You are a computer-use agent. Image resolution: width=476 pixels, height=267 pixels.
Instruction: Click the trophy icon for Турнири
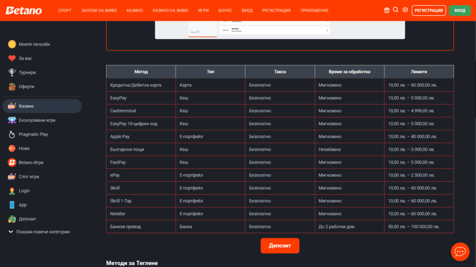pyautogui.click(x=12, y=72)
